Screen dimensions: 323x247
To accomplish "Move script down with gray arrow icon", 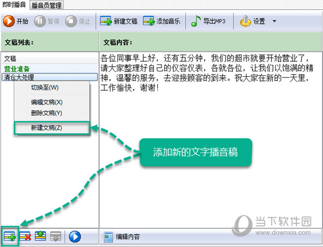I will (x=55, y=236).
